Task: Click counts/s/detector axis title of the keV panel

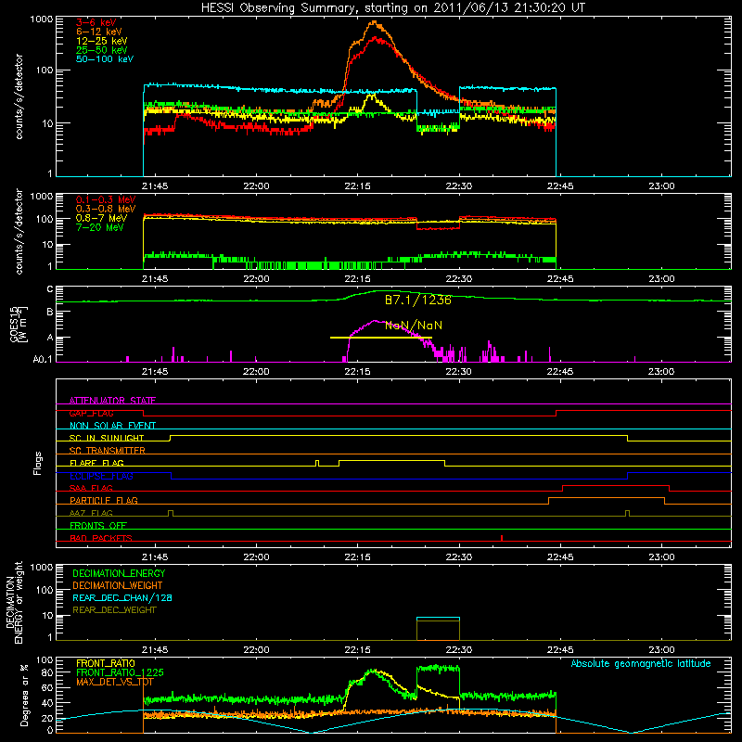Action: point(19,96)
